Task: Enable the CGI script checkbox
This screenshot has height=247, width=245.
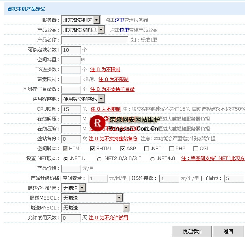Action: coord(196,149)
